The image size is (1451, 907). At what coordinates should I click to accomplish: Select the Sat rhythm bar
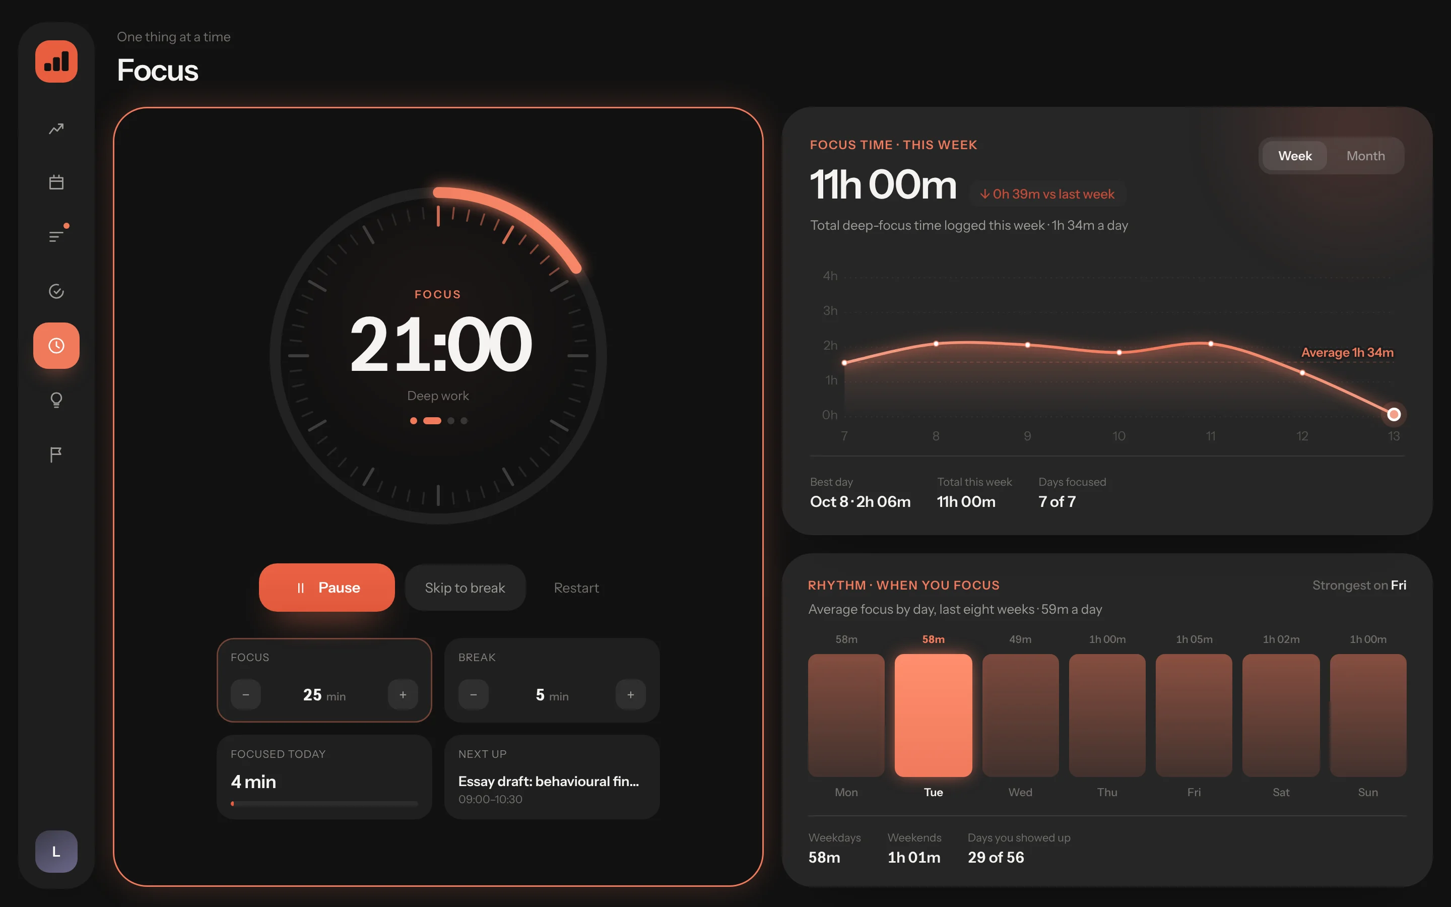click(1281, 715)
